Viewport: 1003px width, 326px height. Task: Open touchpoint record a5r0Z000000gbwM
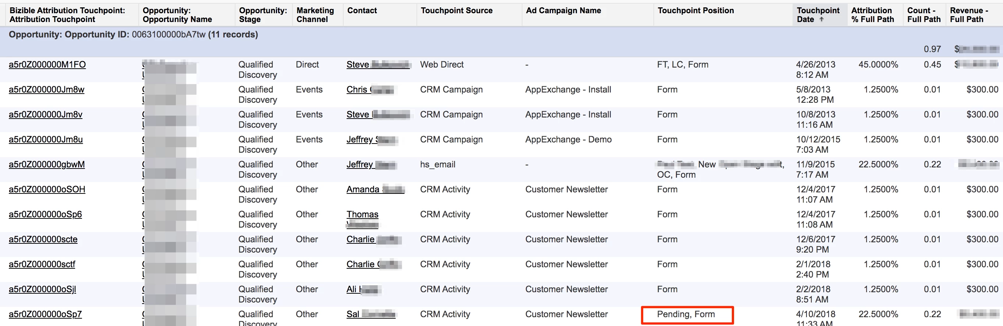click(x=47, y=164)
